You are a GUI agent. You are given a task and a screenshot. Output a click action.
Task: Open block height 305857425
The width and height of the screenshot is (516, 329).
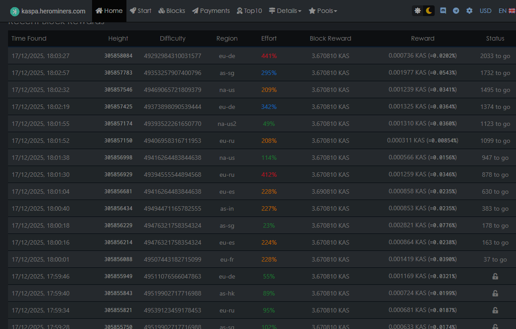[x=118, y=107]
